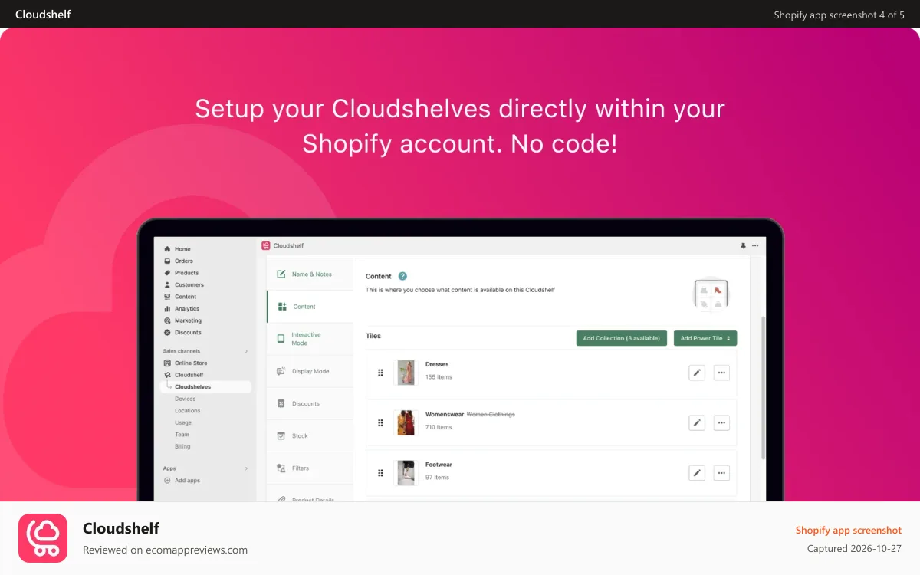The height and width of the screenshot is (575, 920).
Task: Open Cloudshelves submenu item
Action: [206, 387]
